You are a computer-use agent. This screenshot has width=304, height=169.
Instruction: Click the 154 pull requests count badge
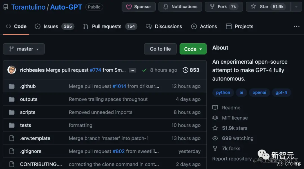131,26
